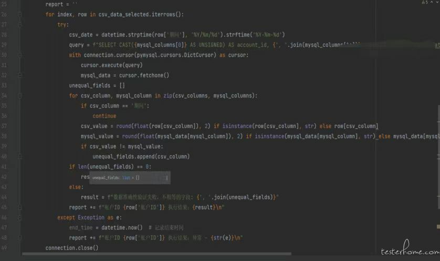The image size is (440, 261).
Task: Click 'unequal_fields = []' assignment
Action: tap(97, 86)
